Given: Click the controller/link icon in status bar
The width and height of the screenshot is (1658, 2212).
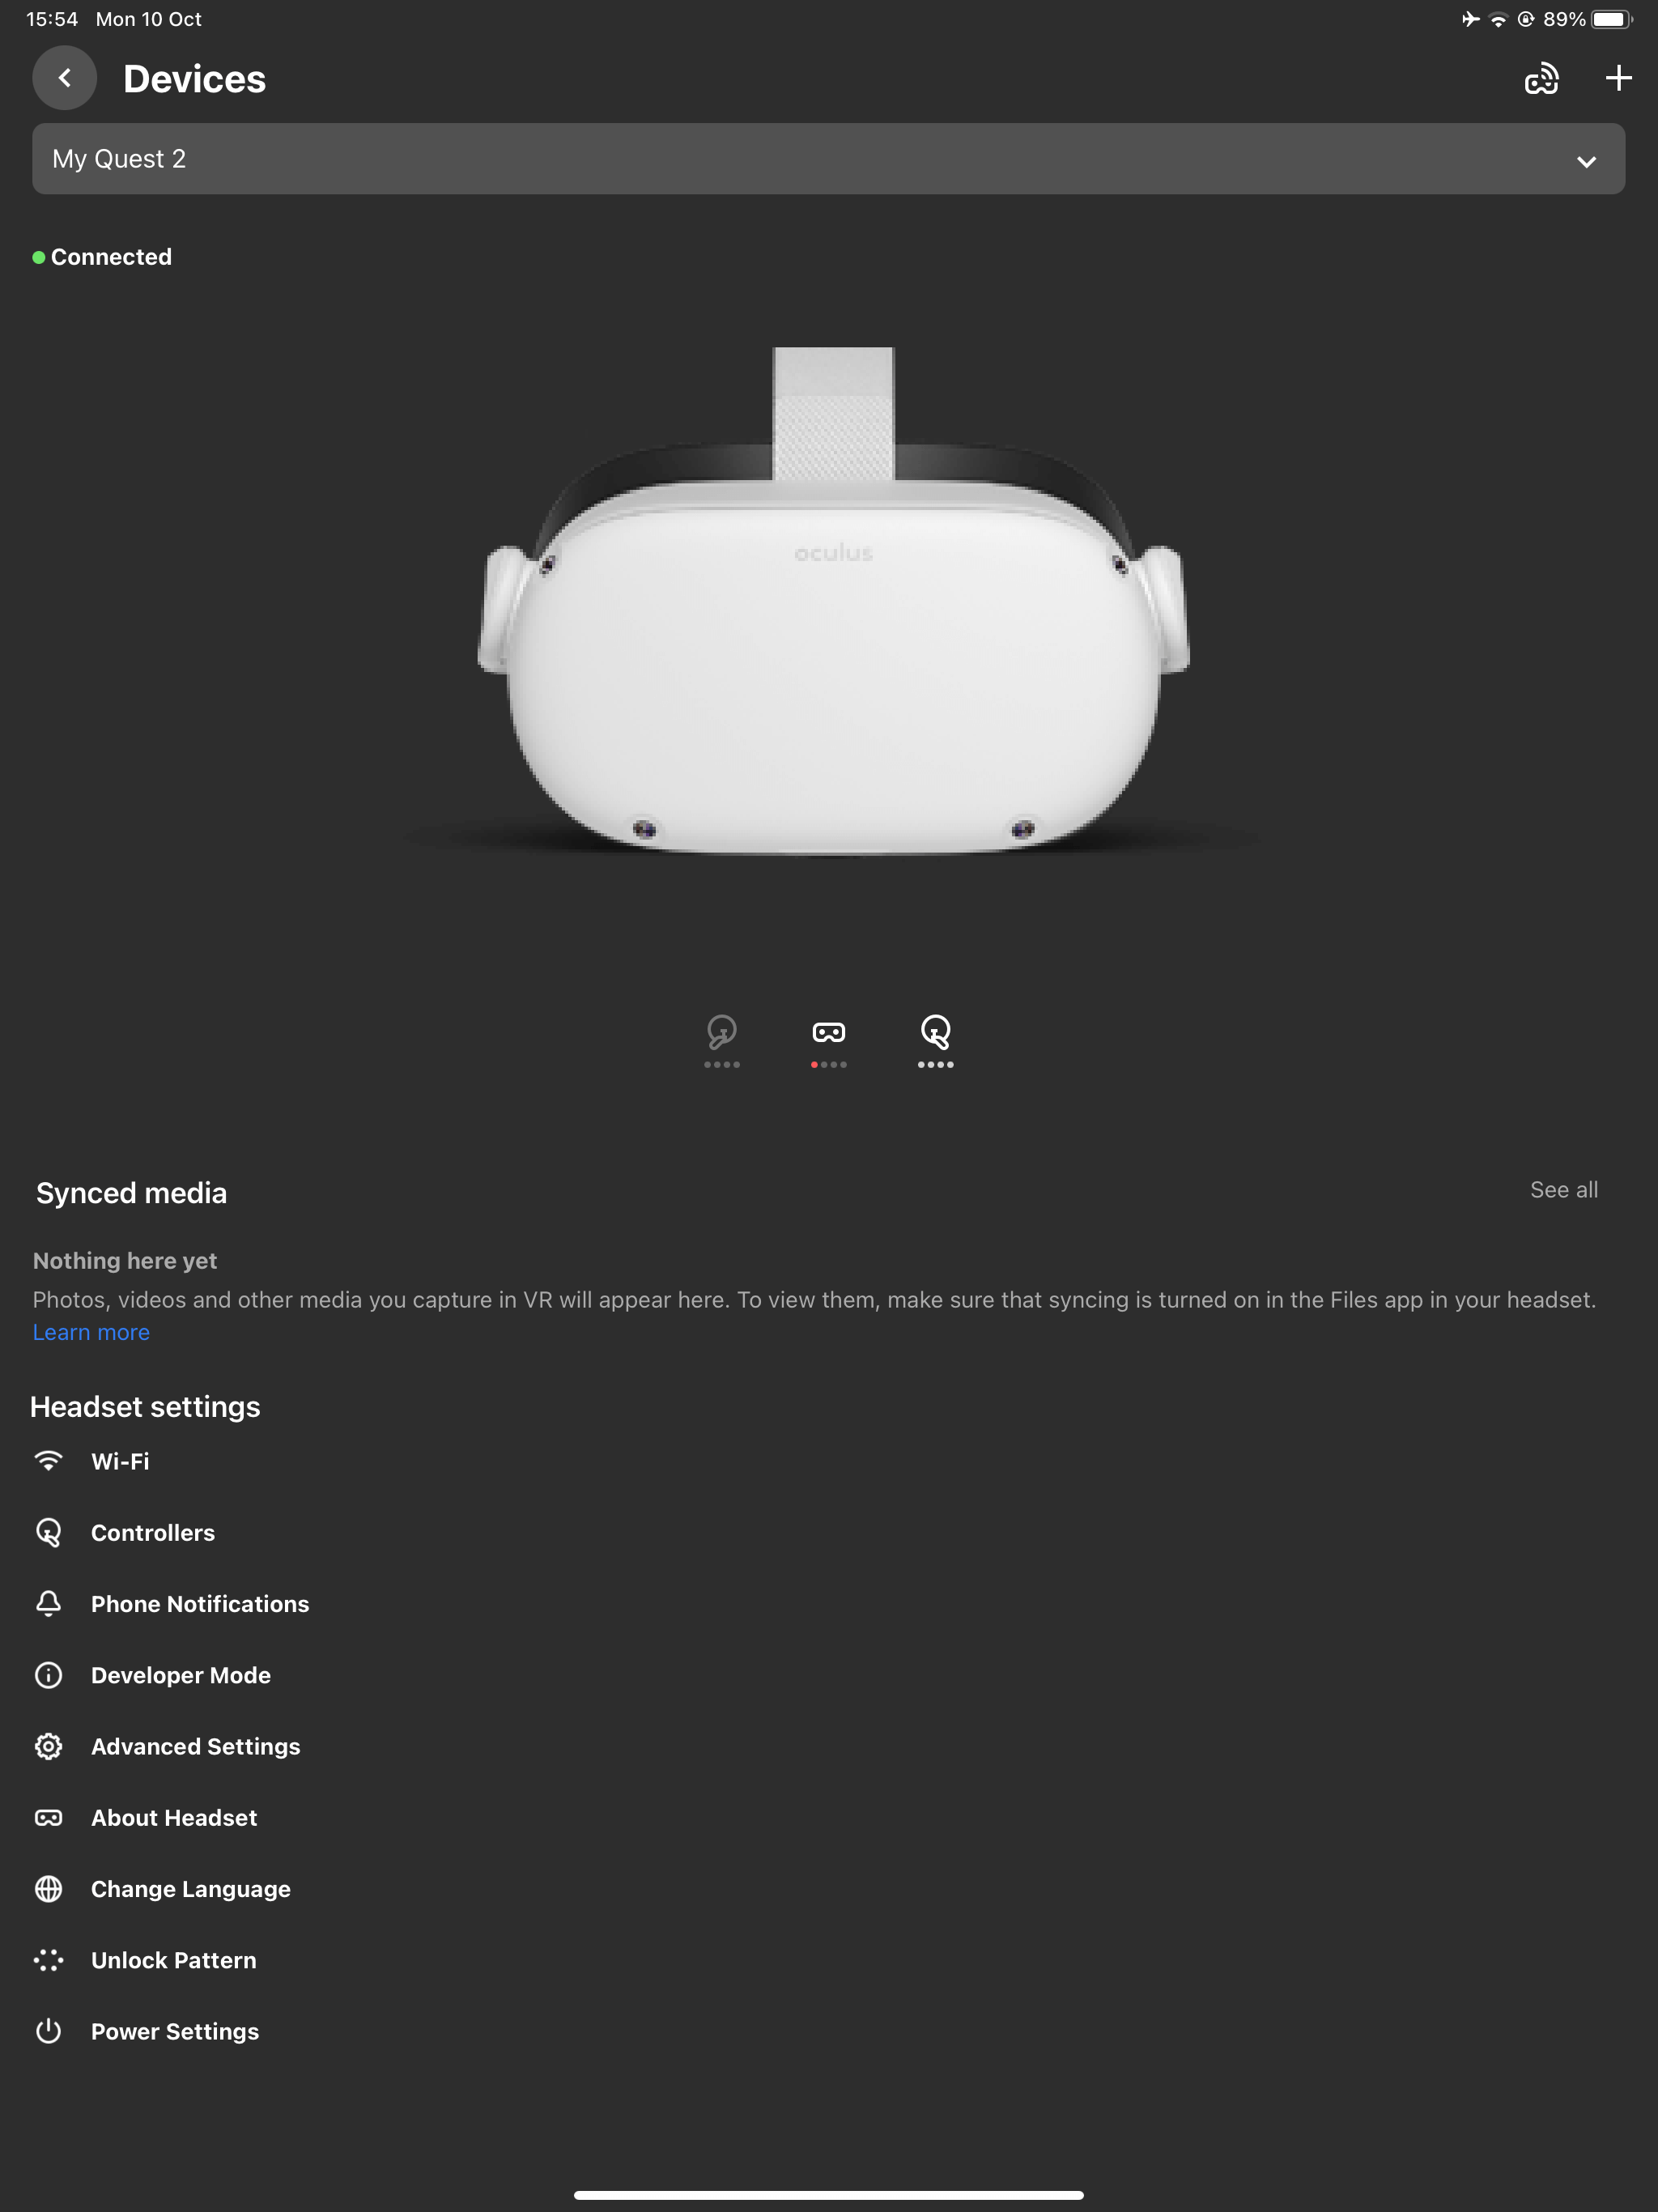Looking at the screenshot, I should coord(1541,77).
